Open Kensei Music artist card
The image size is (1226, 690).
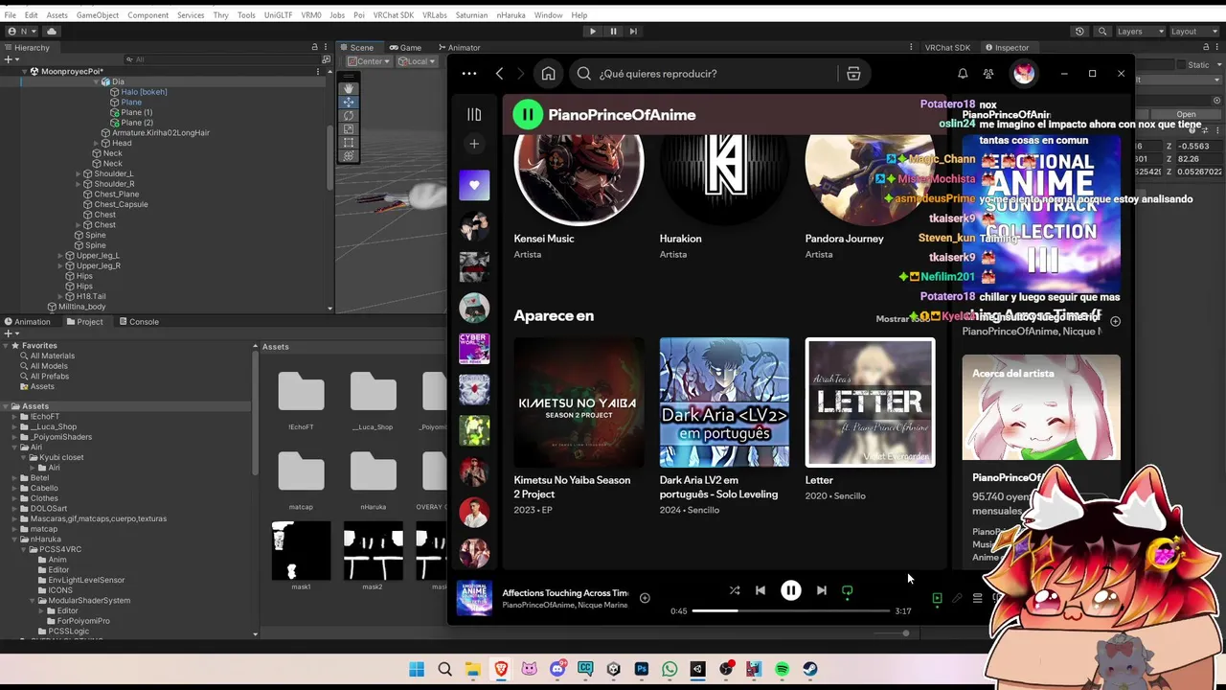pyautogui.click(x=579, y=196)
